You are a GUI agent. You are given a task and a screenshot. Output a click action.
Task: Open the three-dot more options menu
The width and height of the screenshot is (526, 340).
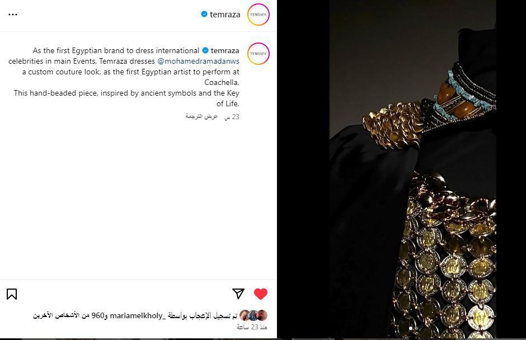point(13,15)
